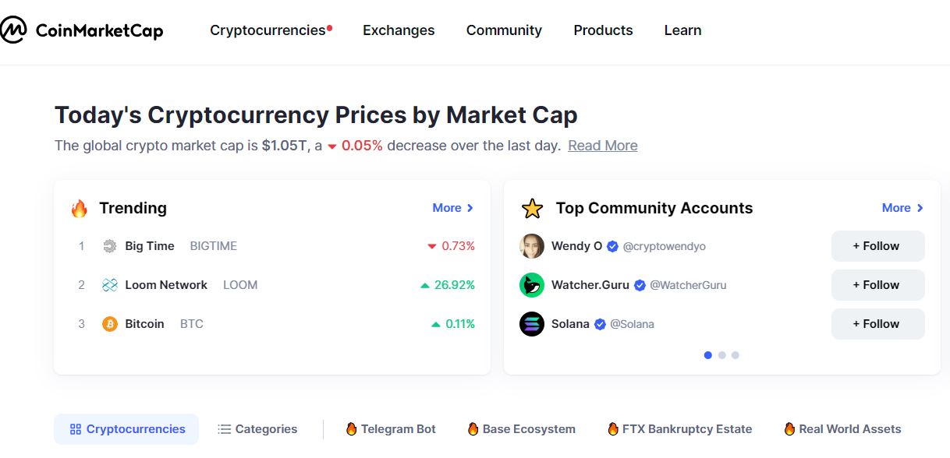Follow the Wendy O account
Screen dimensions: 950x458
877,246
